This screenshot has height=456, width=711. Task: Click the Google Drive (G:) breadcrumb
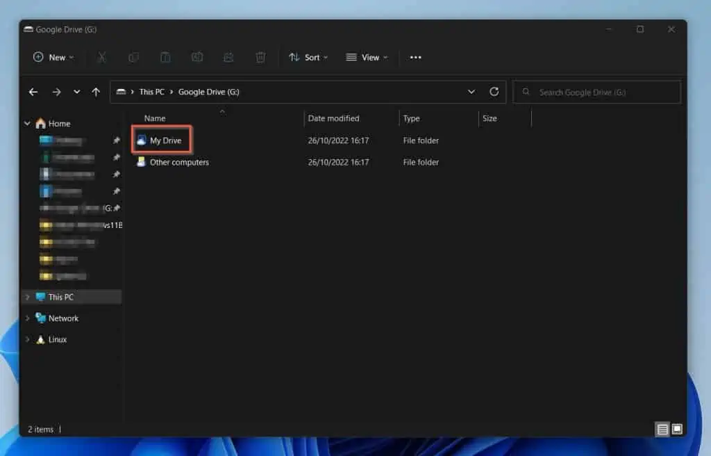coord(208,92)
